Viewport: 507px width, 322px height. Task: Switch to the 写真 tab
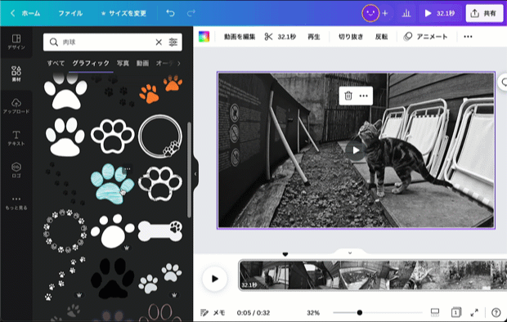tap(123, 63)
